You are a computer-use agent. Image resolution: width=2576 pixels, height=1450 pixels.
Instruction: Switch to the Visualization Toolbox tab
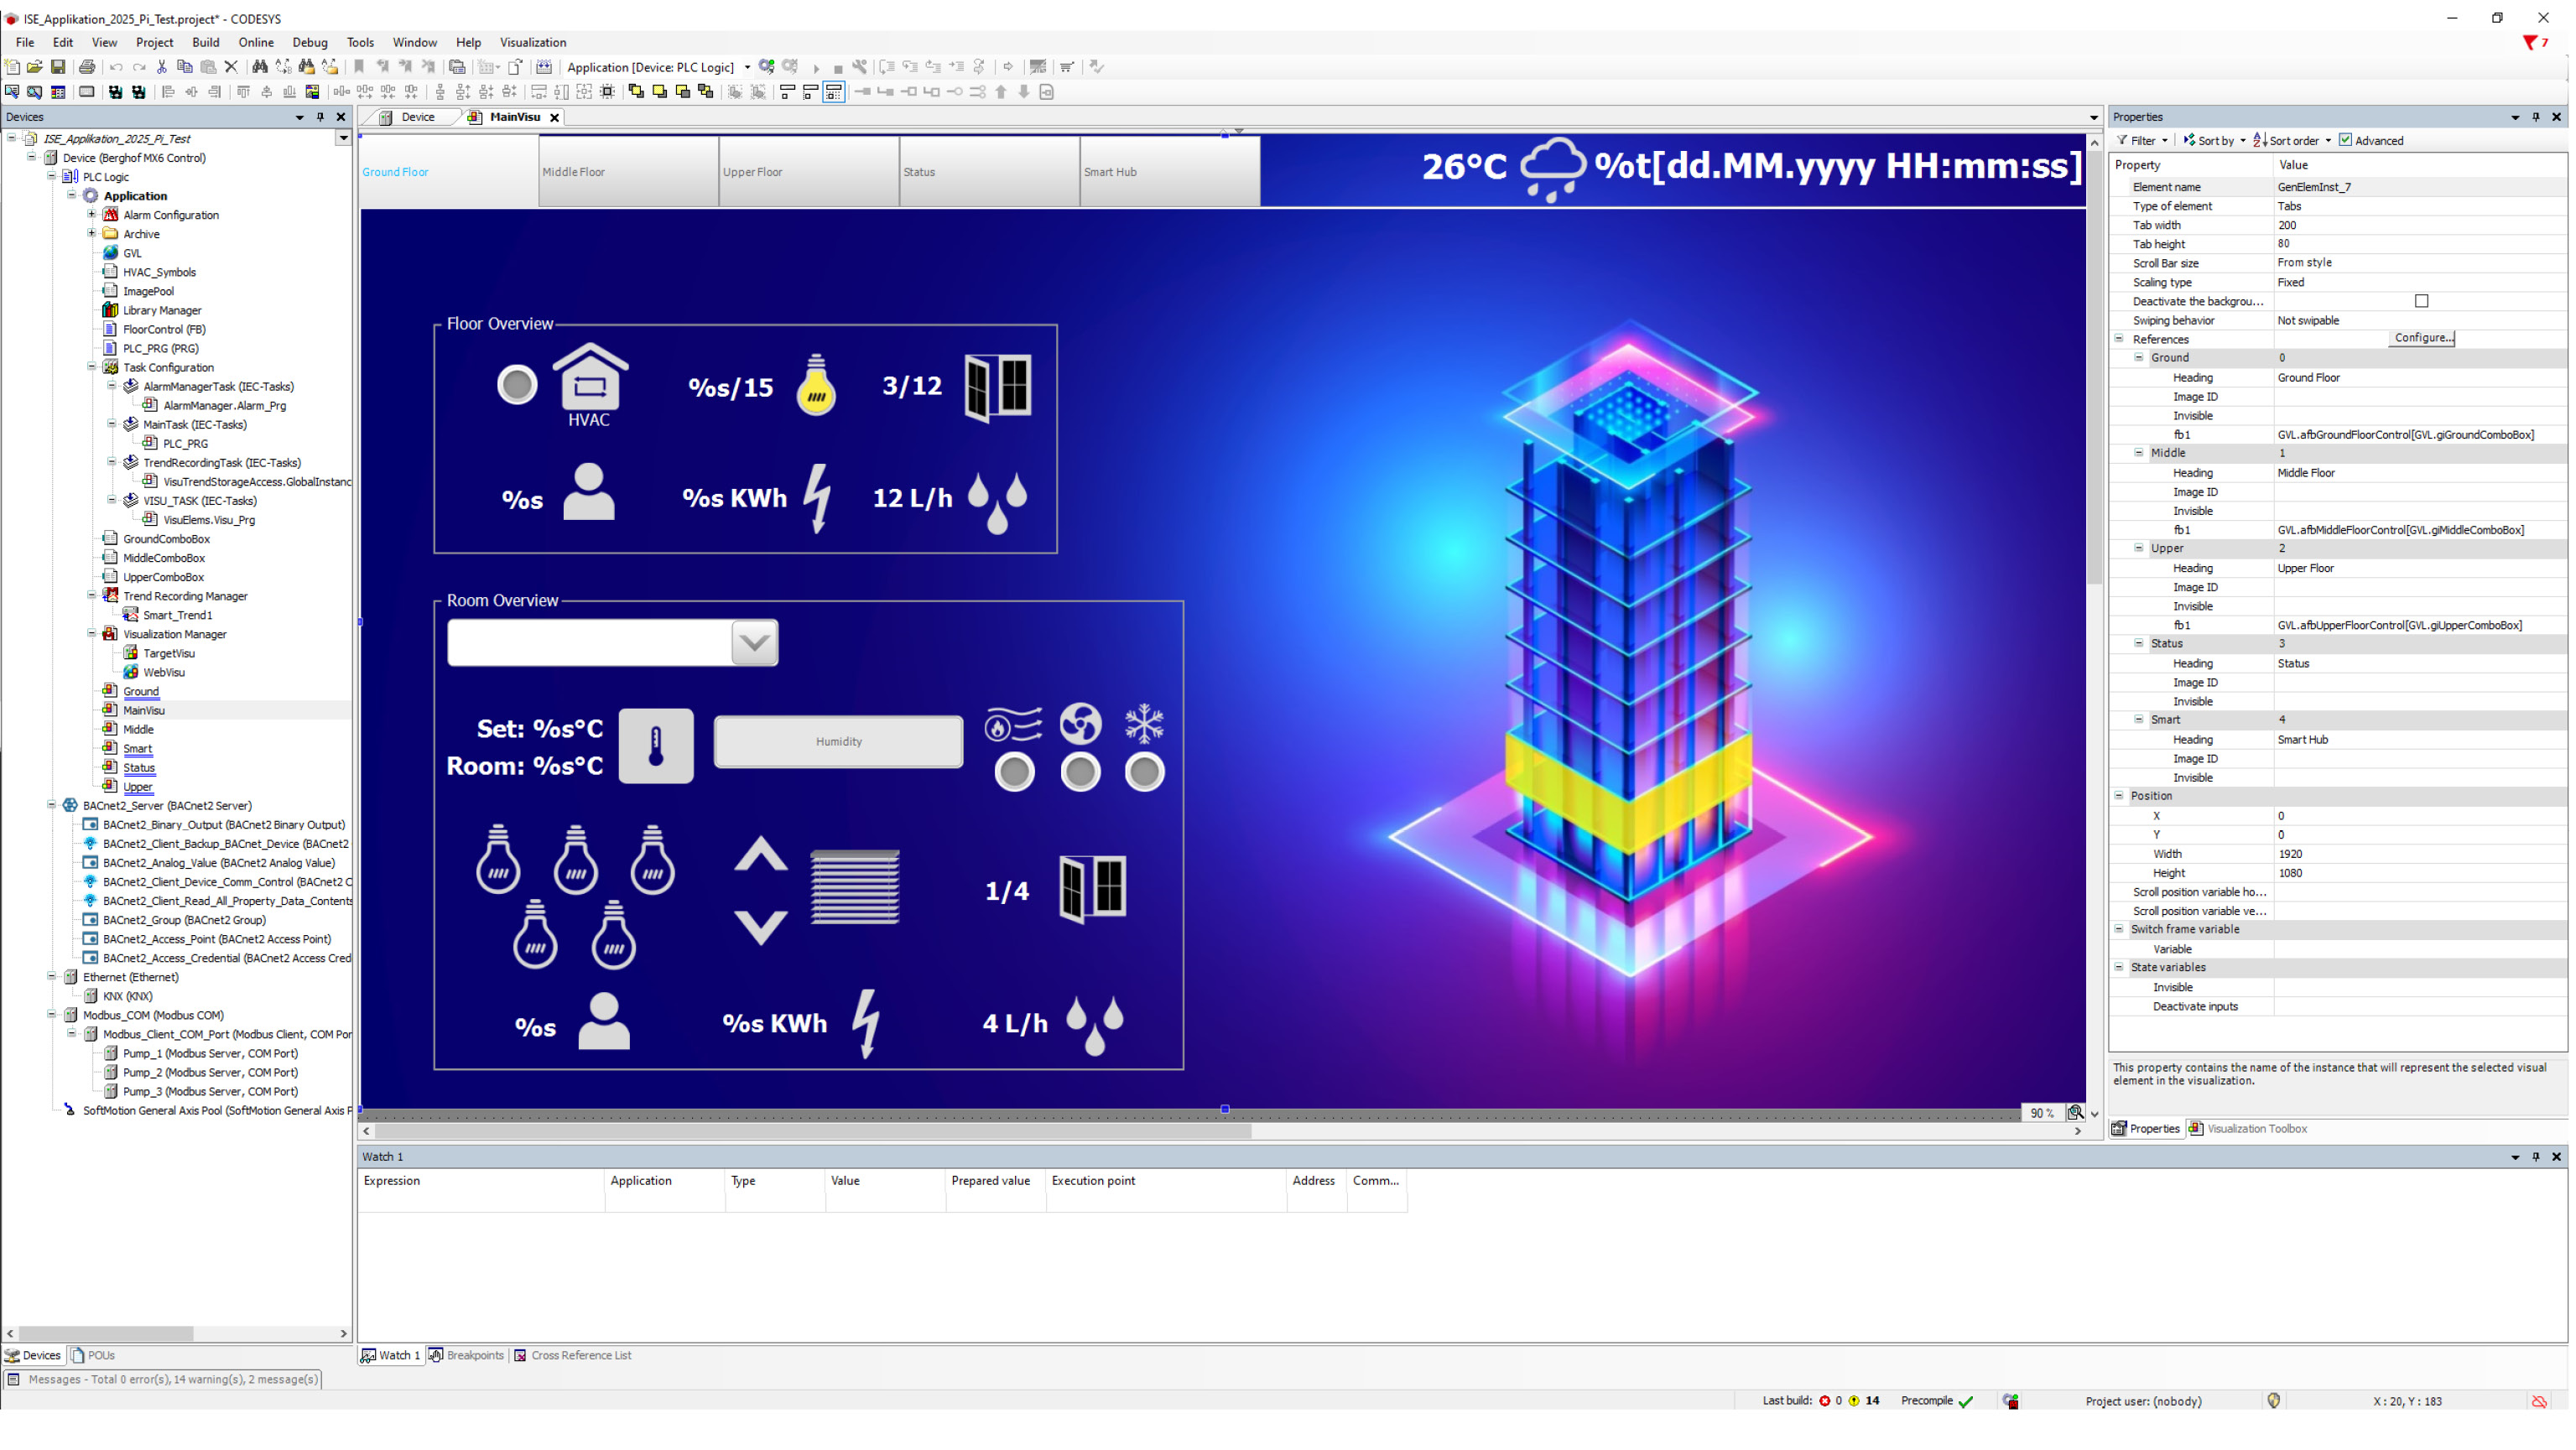[x=2248, y=1129]
